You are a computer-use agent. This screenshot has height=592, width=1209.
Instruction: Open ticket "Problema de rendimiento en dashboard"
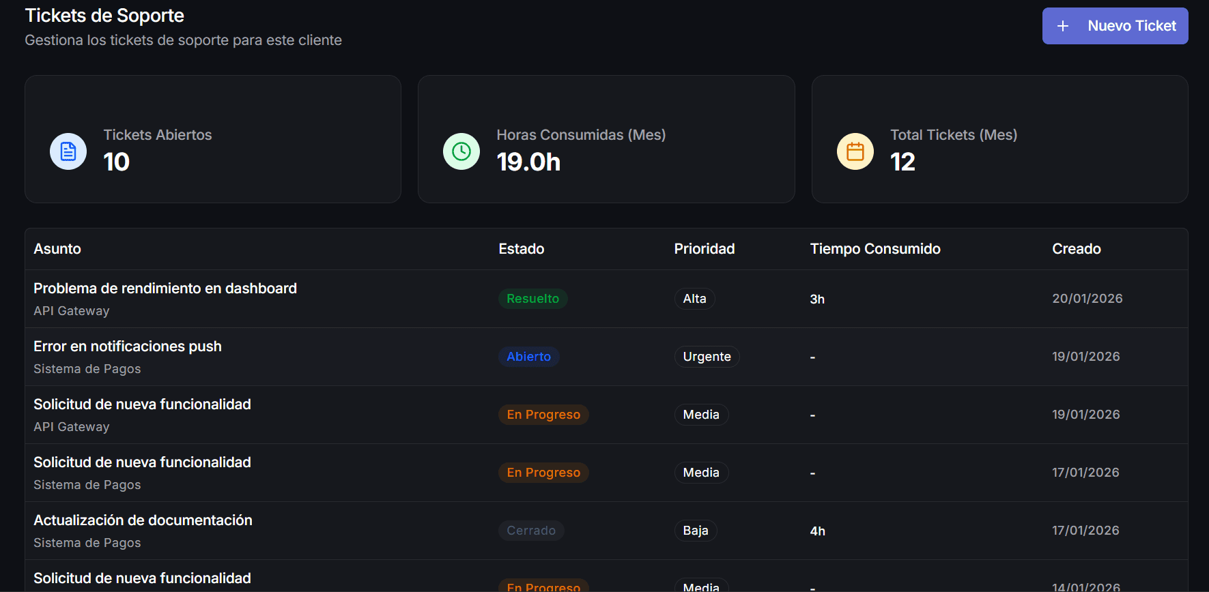pos(165,288)
